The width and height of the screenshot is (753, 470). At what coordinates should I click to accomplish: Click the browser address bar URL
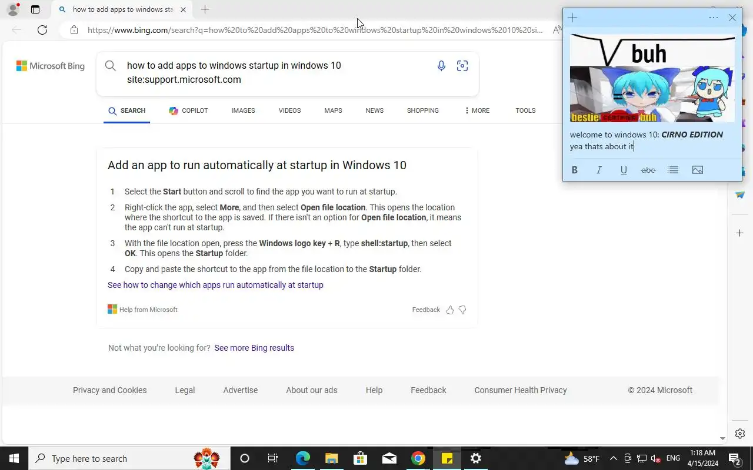coord(315,30)
